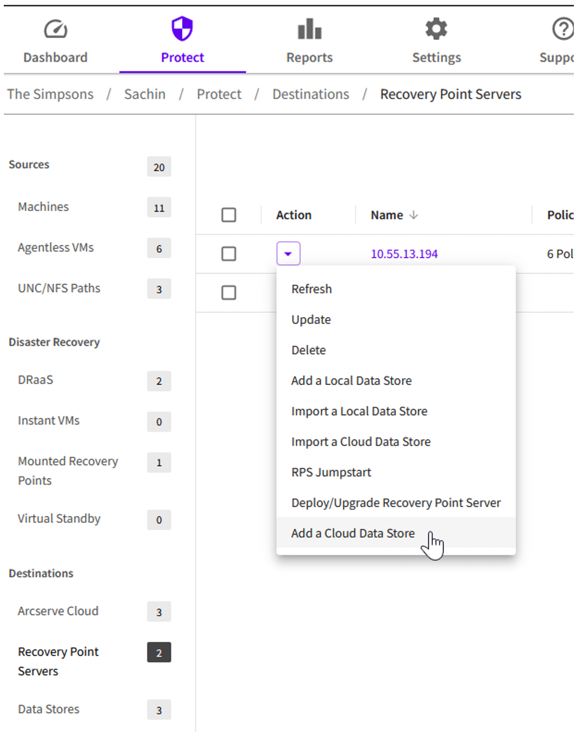The width and height of the screenshot is (582, 735).
Task: Open the Support question mark icon
Action: coord(563,29)
